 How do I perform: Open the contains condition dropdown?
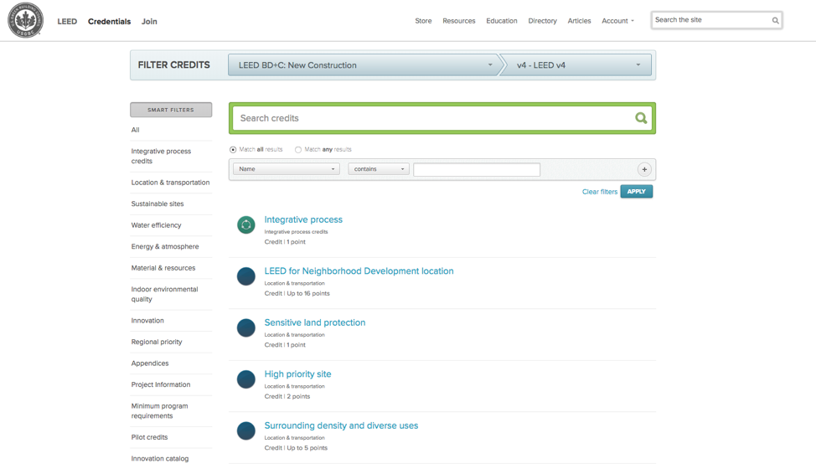click(x=379, y=169)
